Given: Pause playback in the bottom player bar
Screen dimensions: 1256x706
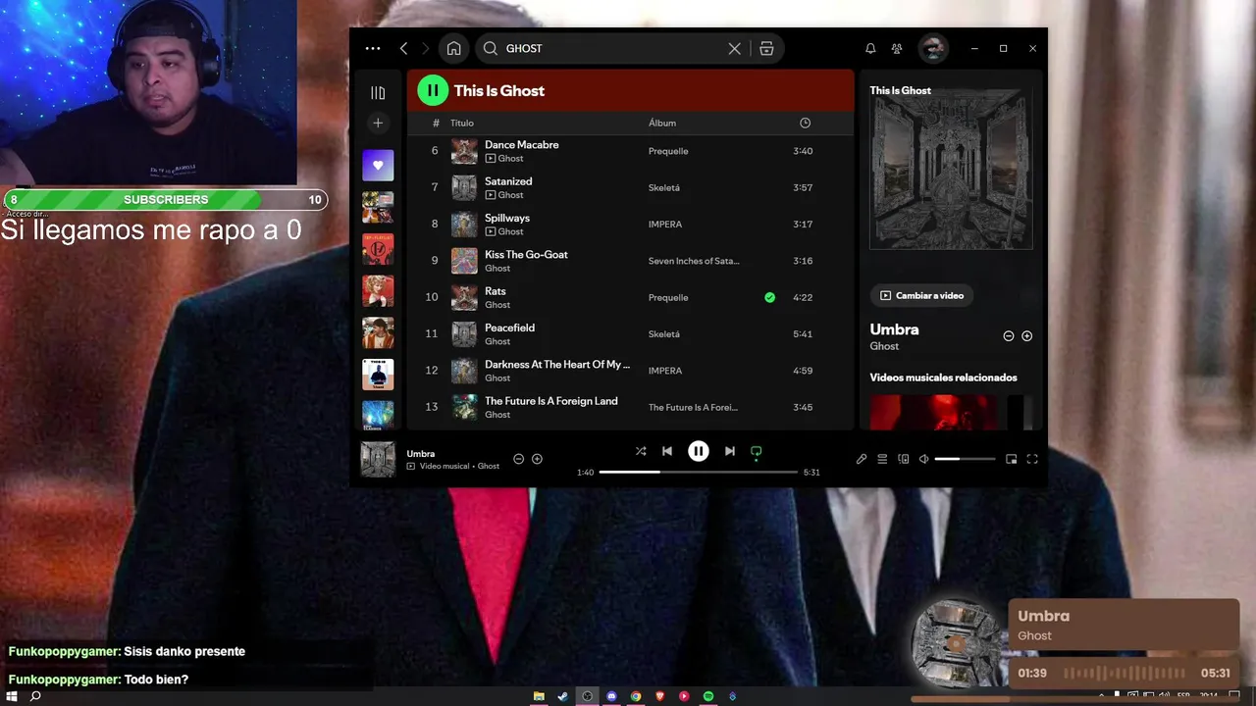Looking at the screenshot, I should [698, 451].
